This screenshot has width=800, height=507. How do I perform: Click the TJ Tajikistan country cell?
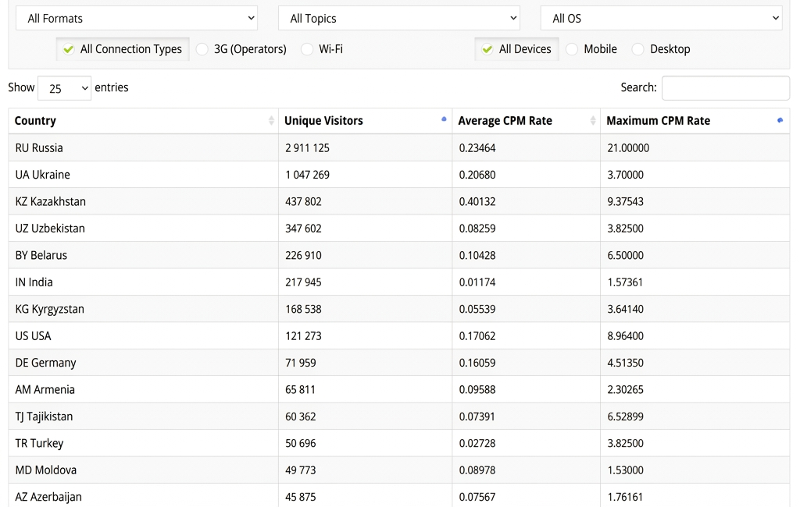(144, 417)
